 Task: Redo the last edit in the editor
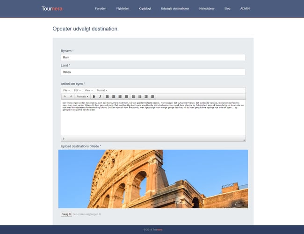coord(71,96)
